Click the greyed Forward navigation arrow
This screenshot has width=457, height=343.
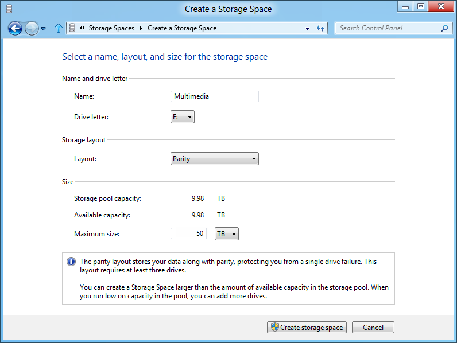(x=32, y=29)
